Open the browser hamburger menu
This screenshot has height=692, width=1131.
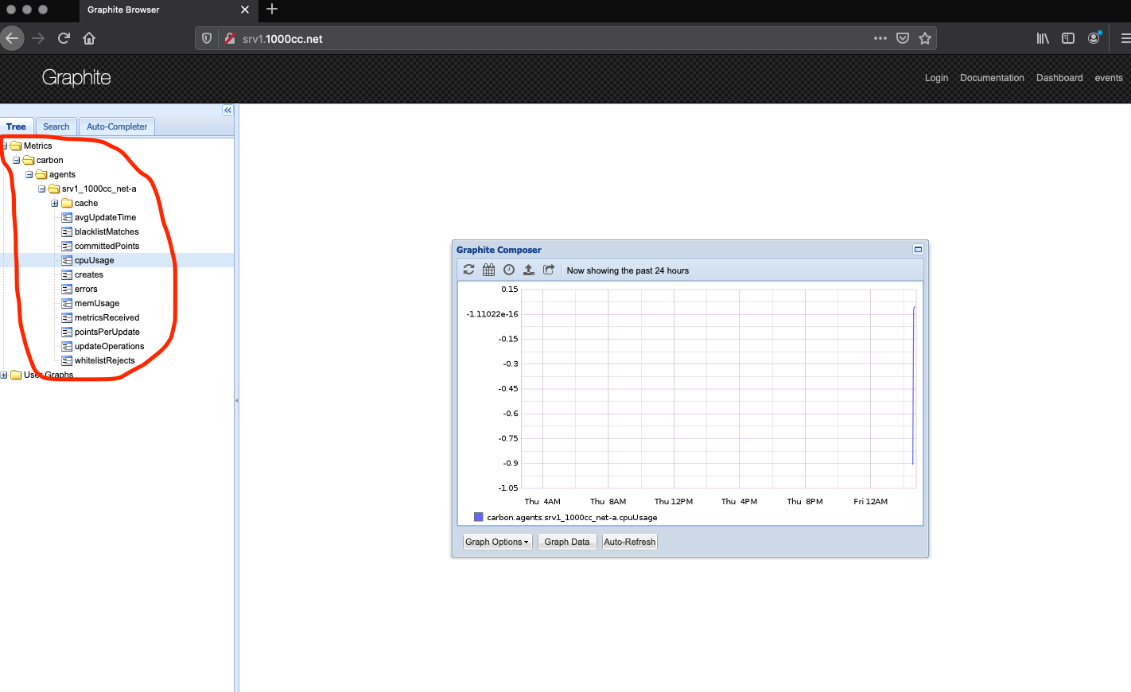(1125, 38)
